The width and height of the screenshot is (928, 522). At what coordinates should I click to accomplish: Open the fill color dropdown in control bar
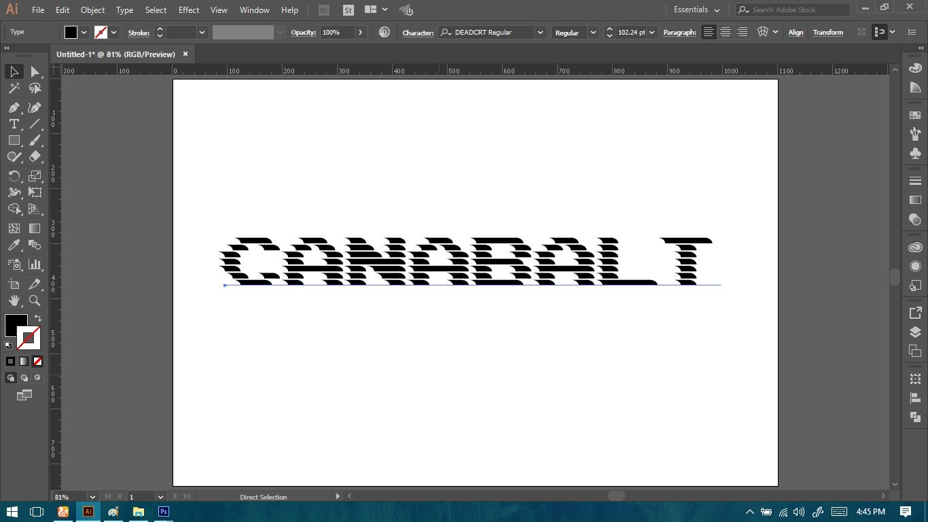pos(84,32)
